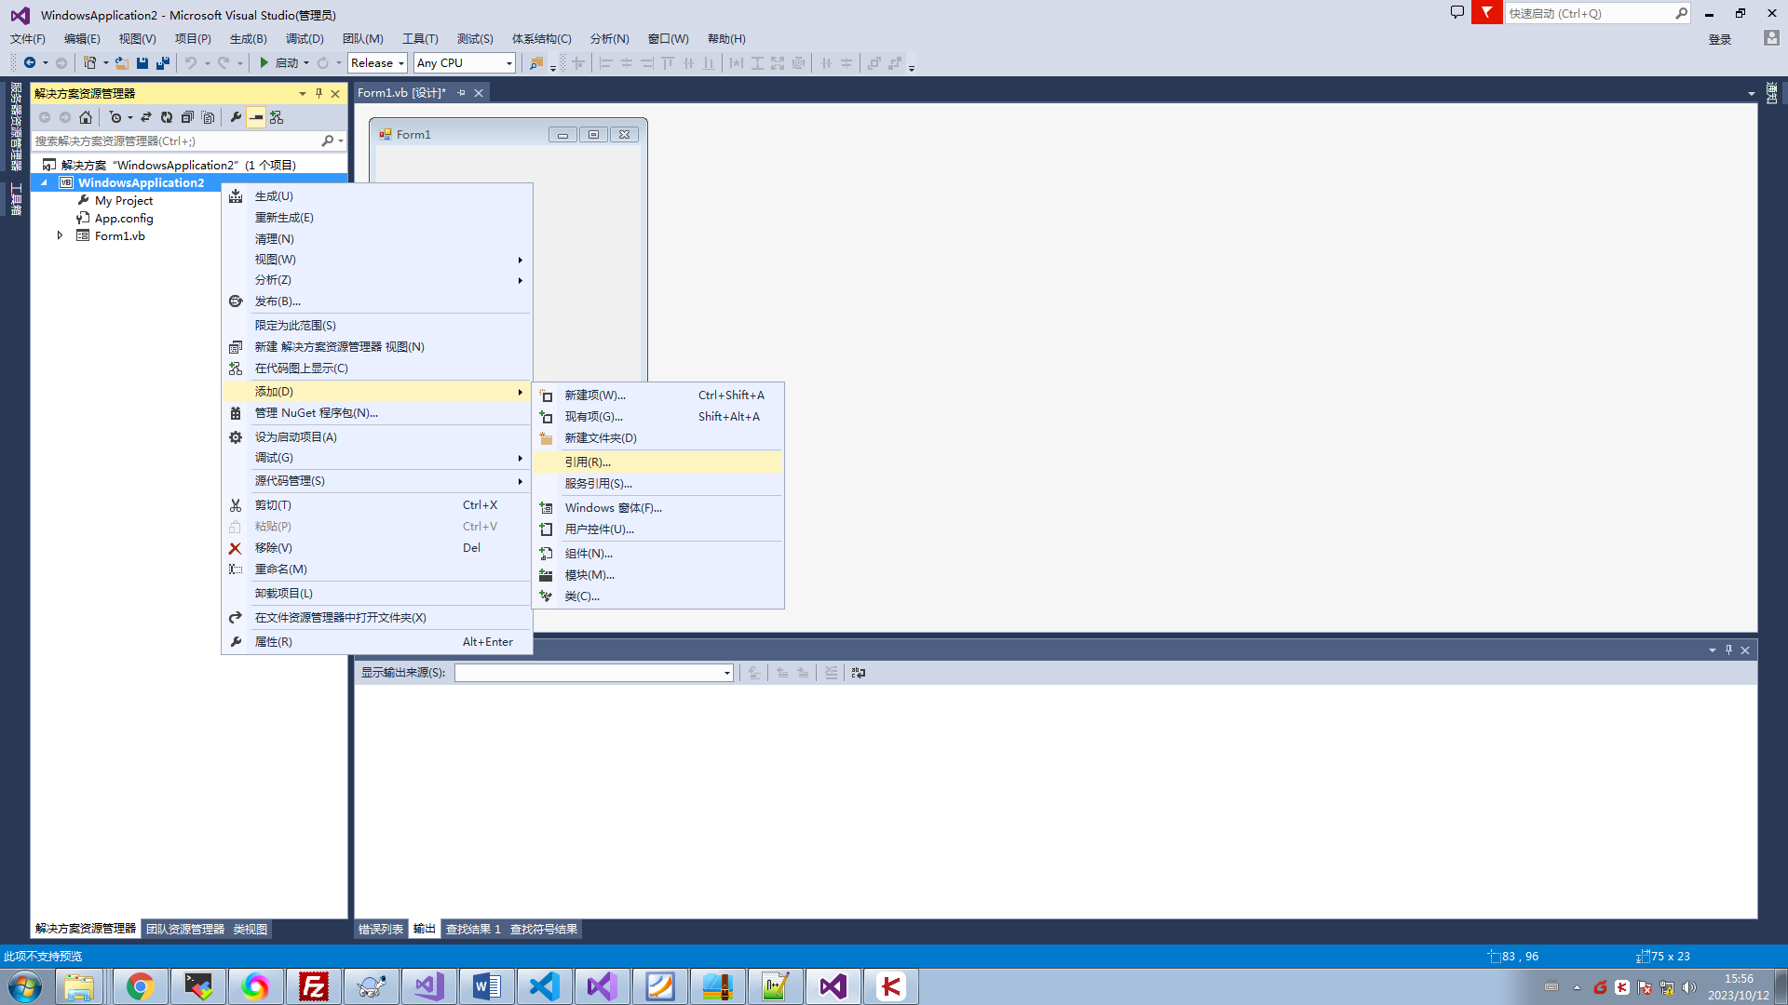1788x1005 pixels.
Task: Toggle Preview Selected Items button in Solution Explorer
Action: (x=256, y=117)
